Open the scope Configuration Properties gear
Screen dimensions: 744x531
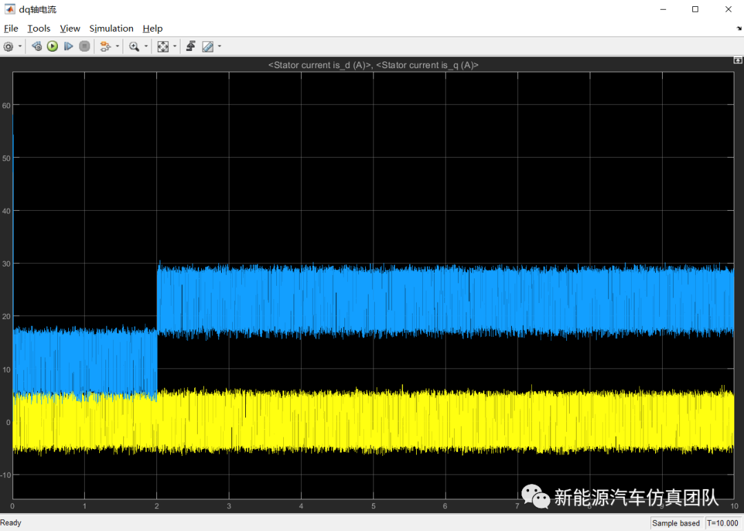8,47
